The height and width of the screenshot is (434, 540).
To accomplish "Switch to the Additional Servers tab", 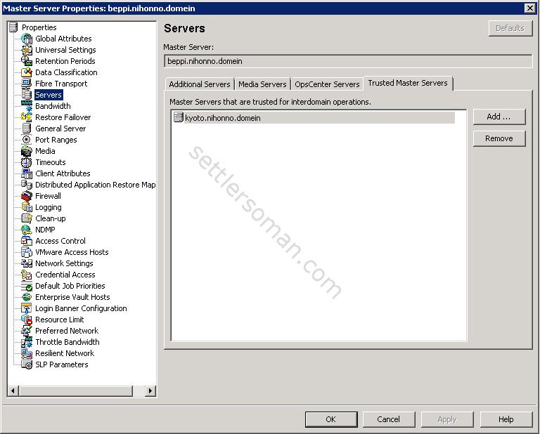I will click(199, 84).
